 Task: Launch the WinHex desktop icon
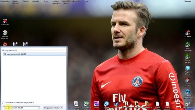pos(97,105)
